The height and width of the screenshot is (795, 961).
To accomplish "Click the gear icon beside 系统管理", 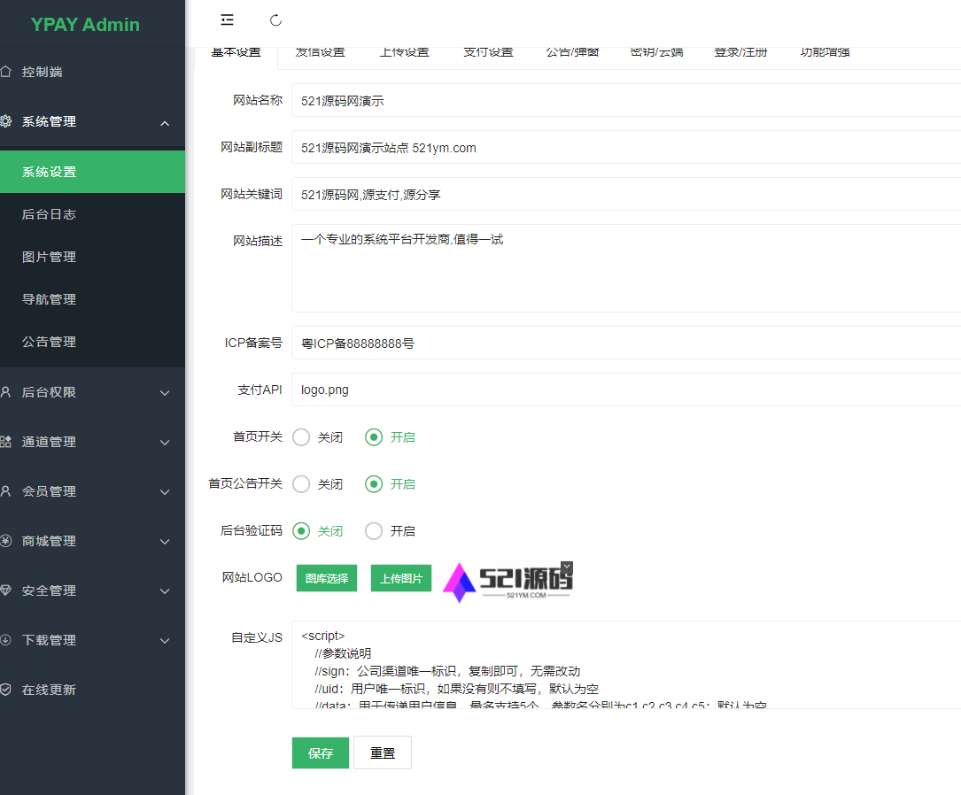I will coord(6,121).
